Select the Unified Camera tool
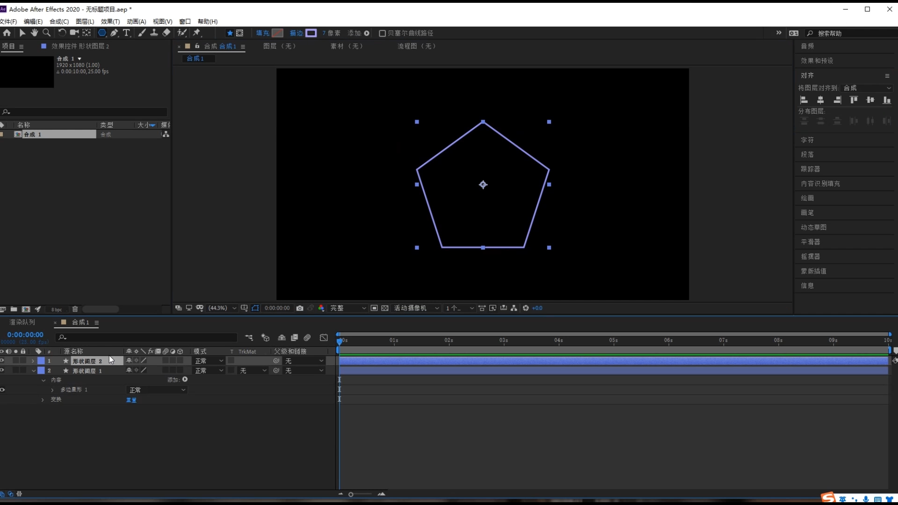 coord(74,33)
